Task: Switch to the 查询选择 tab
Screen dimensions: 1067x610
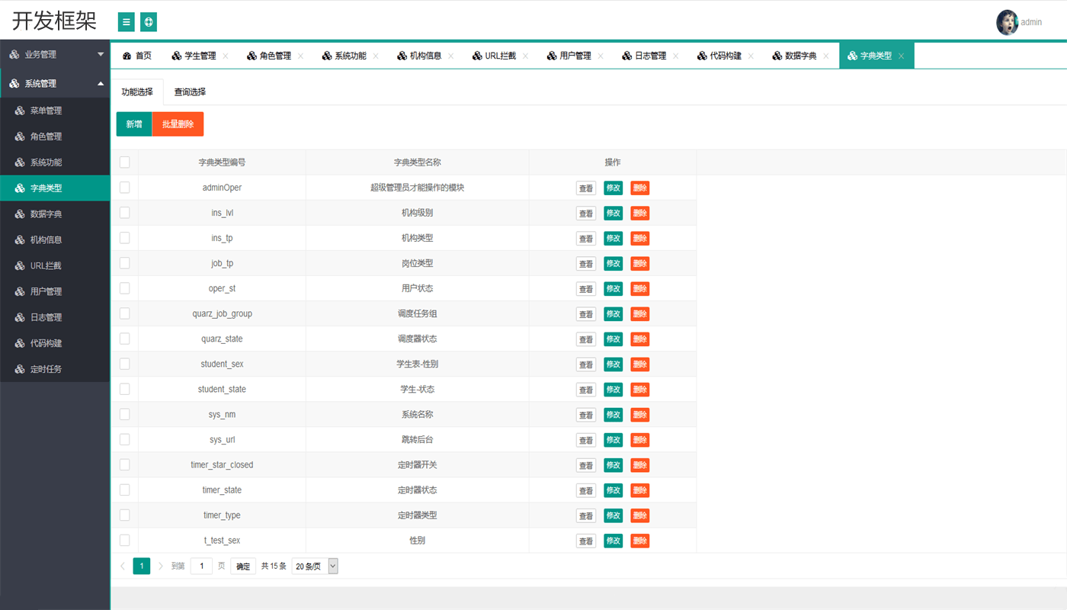Action: pos(188,91)
